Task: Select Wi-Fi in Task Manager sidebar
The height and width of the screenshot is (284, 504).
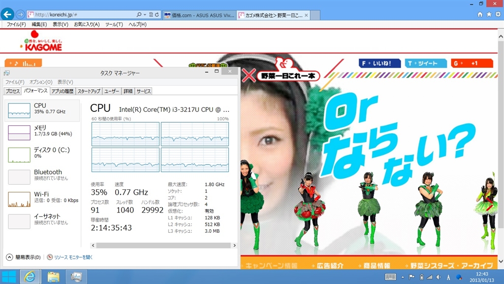Action: click(x=42, y=199)
